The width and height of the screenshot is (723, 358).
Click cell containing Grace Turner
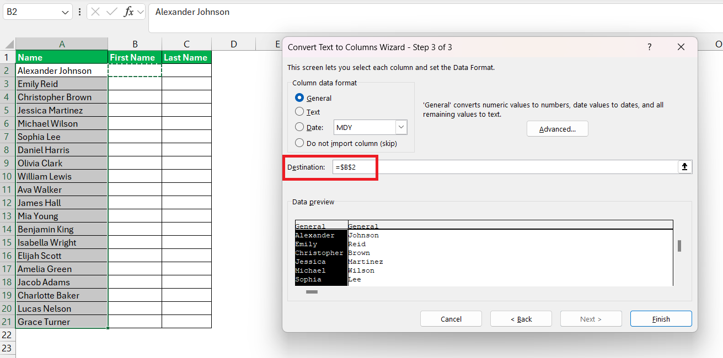tap(62, 322)
